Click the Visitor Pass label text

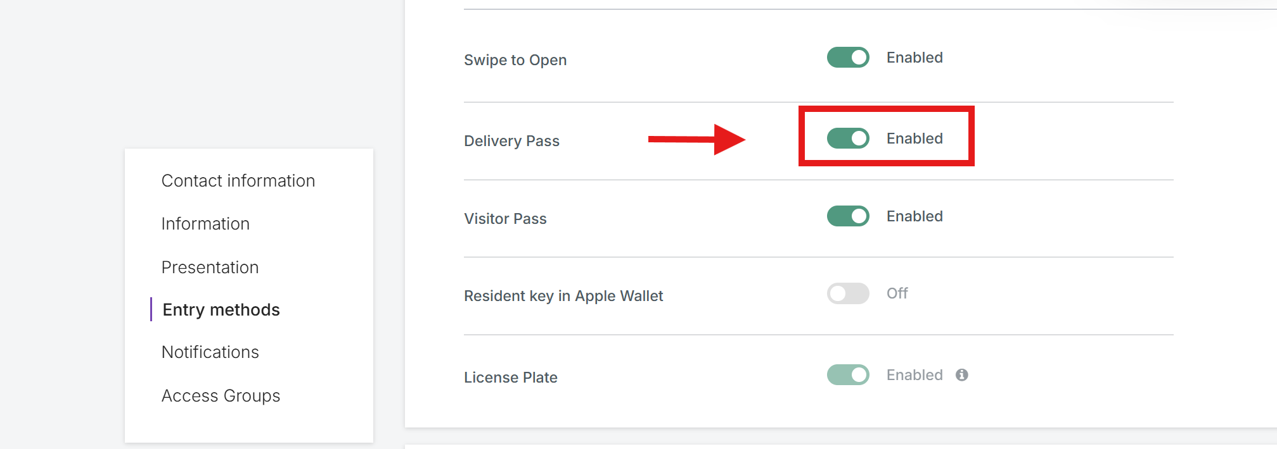[505, 219]
